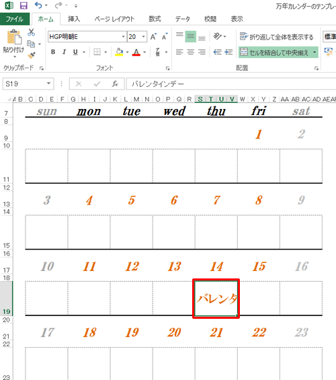Click セルを結合して中央揃え merge button
This screenshot has width=336, height=380.
click(275, 52)
